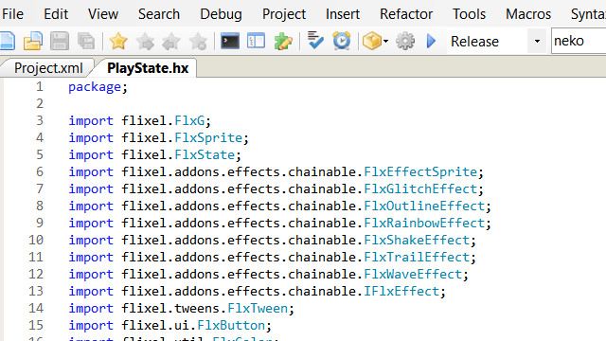Open the command prompt console icon
The image size is (606, 341).
(230, 41)
